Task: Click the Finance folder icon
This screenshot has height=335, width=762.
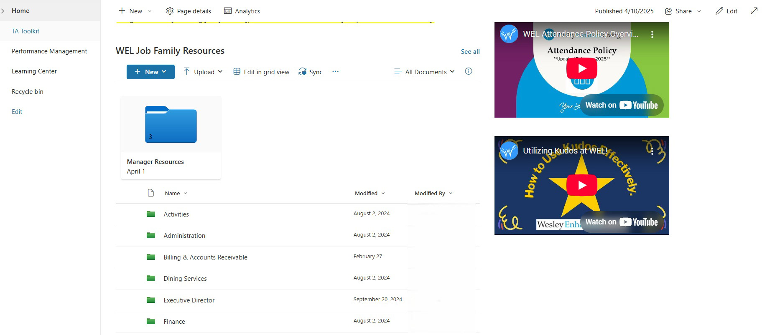Action: pyautogui.click(x=151, y=321)
